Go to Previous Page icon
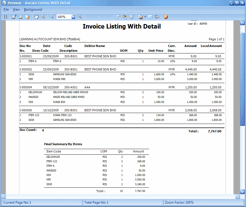Screen dimensions: 246x207 point(95,17)
